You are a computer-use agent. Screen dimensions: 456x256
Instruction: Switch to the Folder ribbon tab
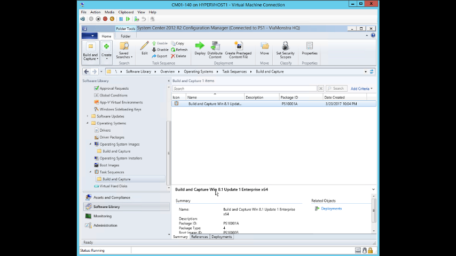point(125,36)
